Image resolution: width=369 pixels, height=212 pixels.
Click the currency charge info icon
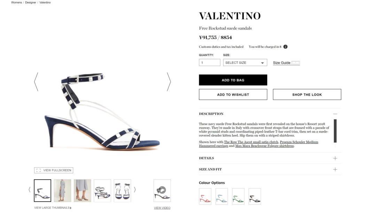[285, 47]
